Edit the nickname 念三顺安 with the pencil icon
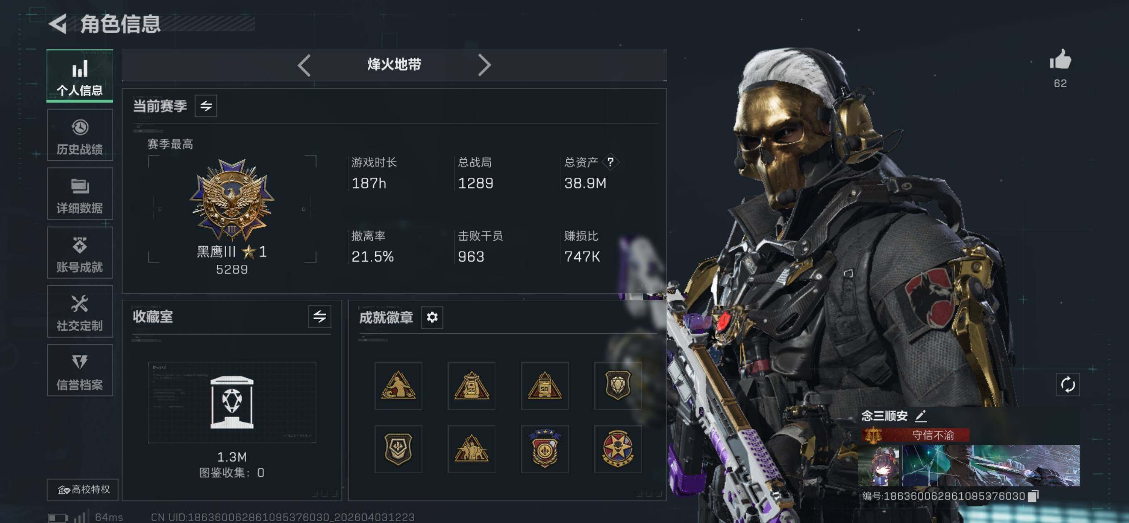Viewport: 1129px width, 523px height. pos(920,415)
